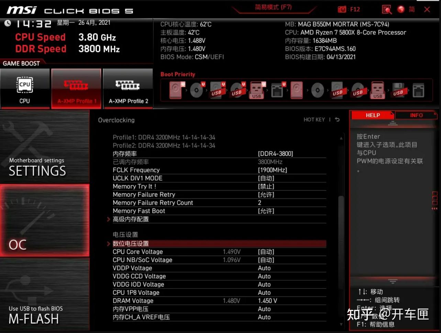The width and height of the screenshot is (441, 333).
Task: Click the language globe icon in title bar
Action: coord(401,9)
